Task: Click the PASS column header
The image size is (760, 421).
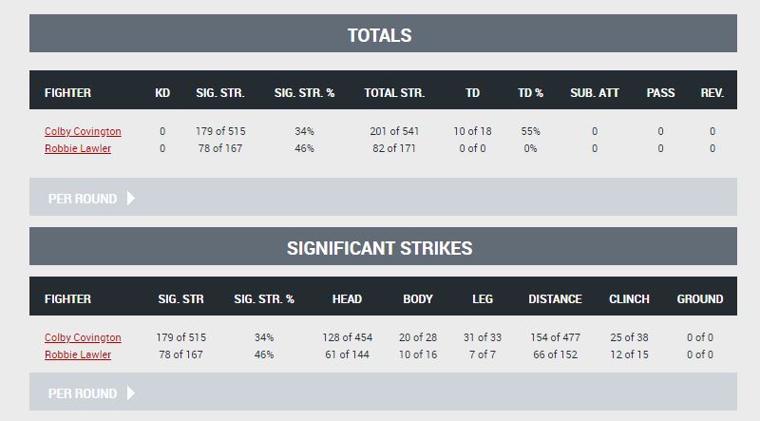Action: pos(660,92)
